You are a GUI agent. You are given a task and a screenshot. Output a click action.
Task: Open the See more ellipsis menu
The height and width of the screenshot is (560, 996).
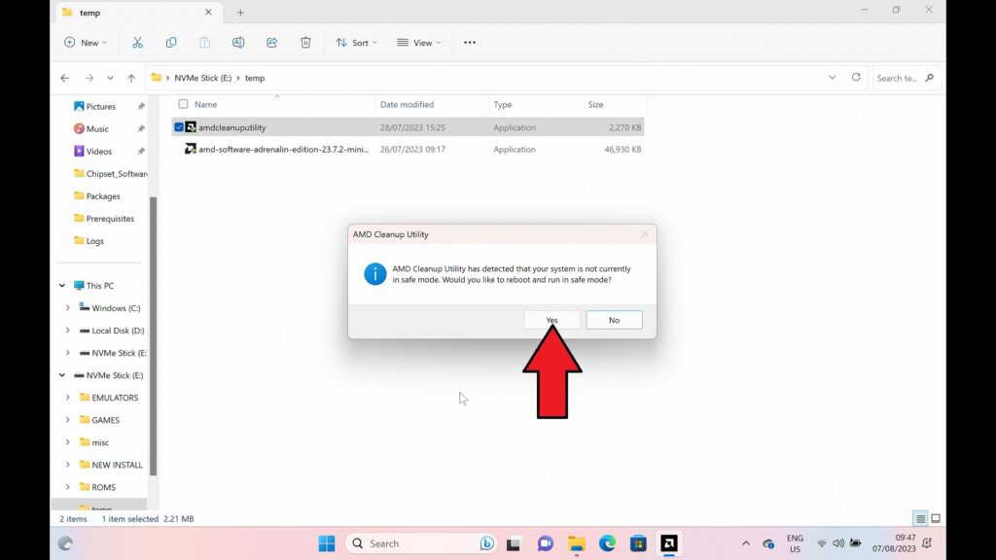(x=470, y=42)
